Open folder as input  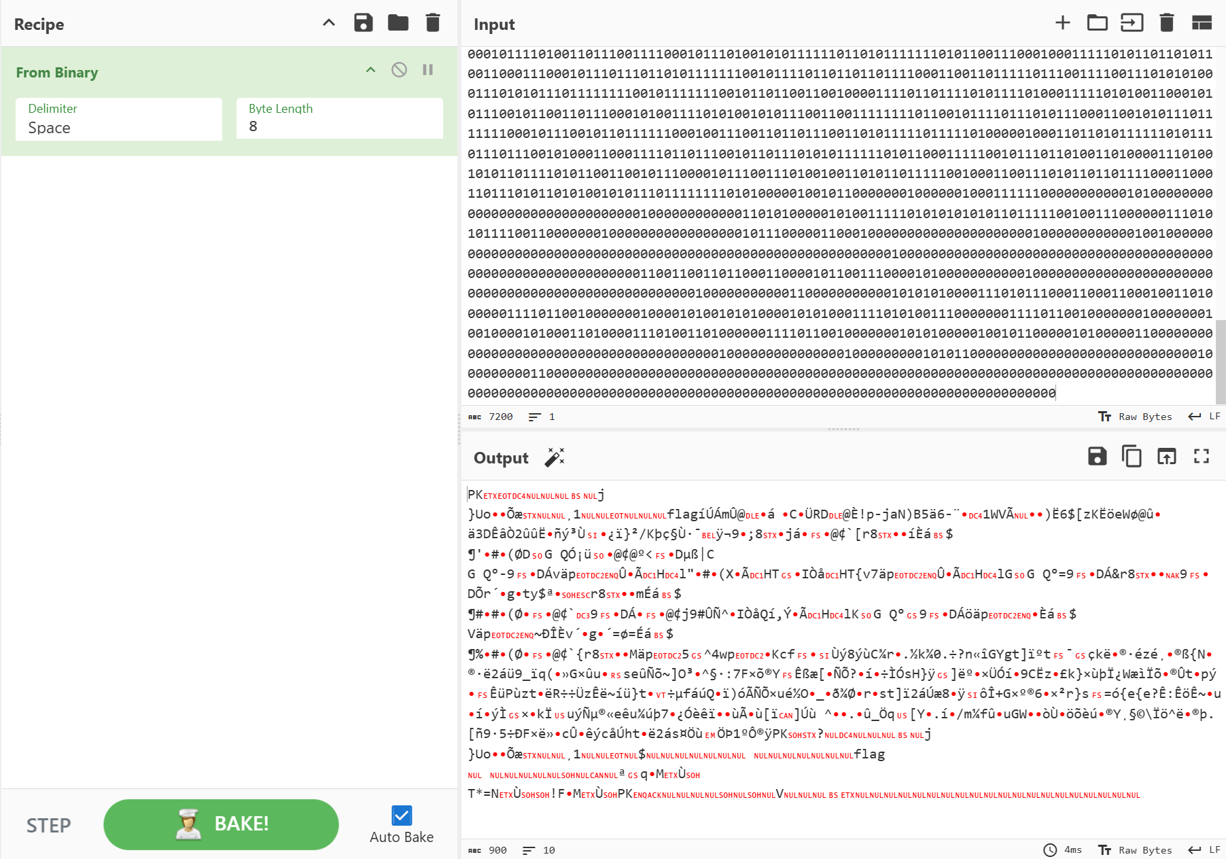[1097, 23]
